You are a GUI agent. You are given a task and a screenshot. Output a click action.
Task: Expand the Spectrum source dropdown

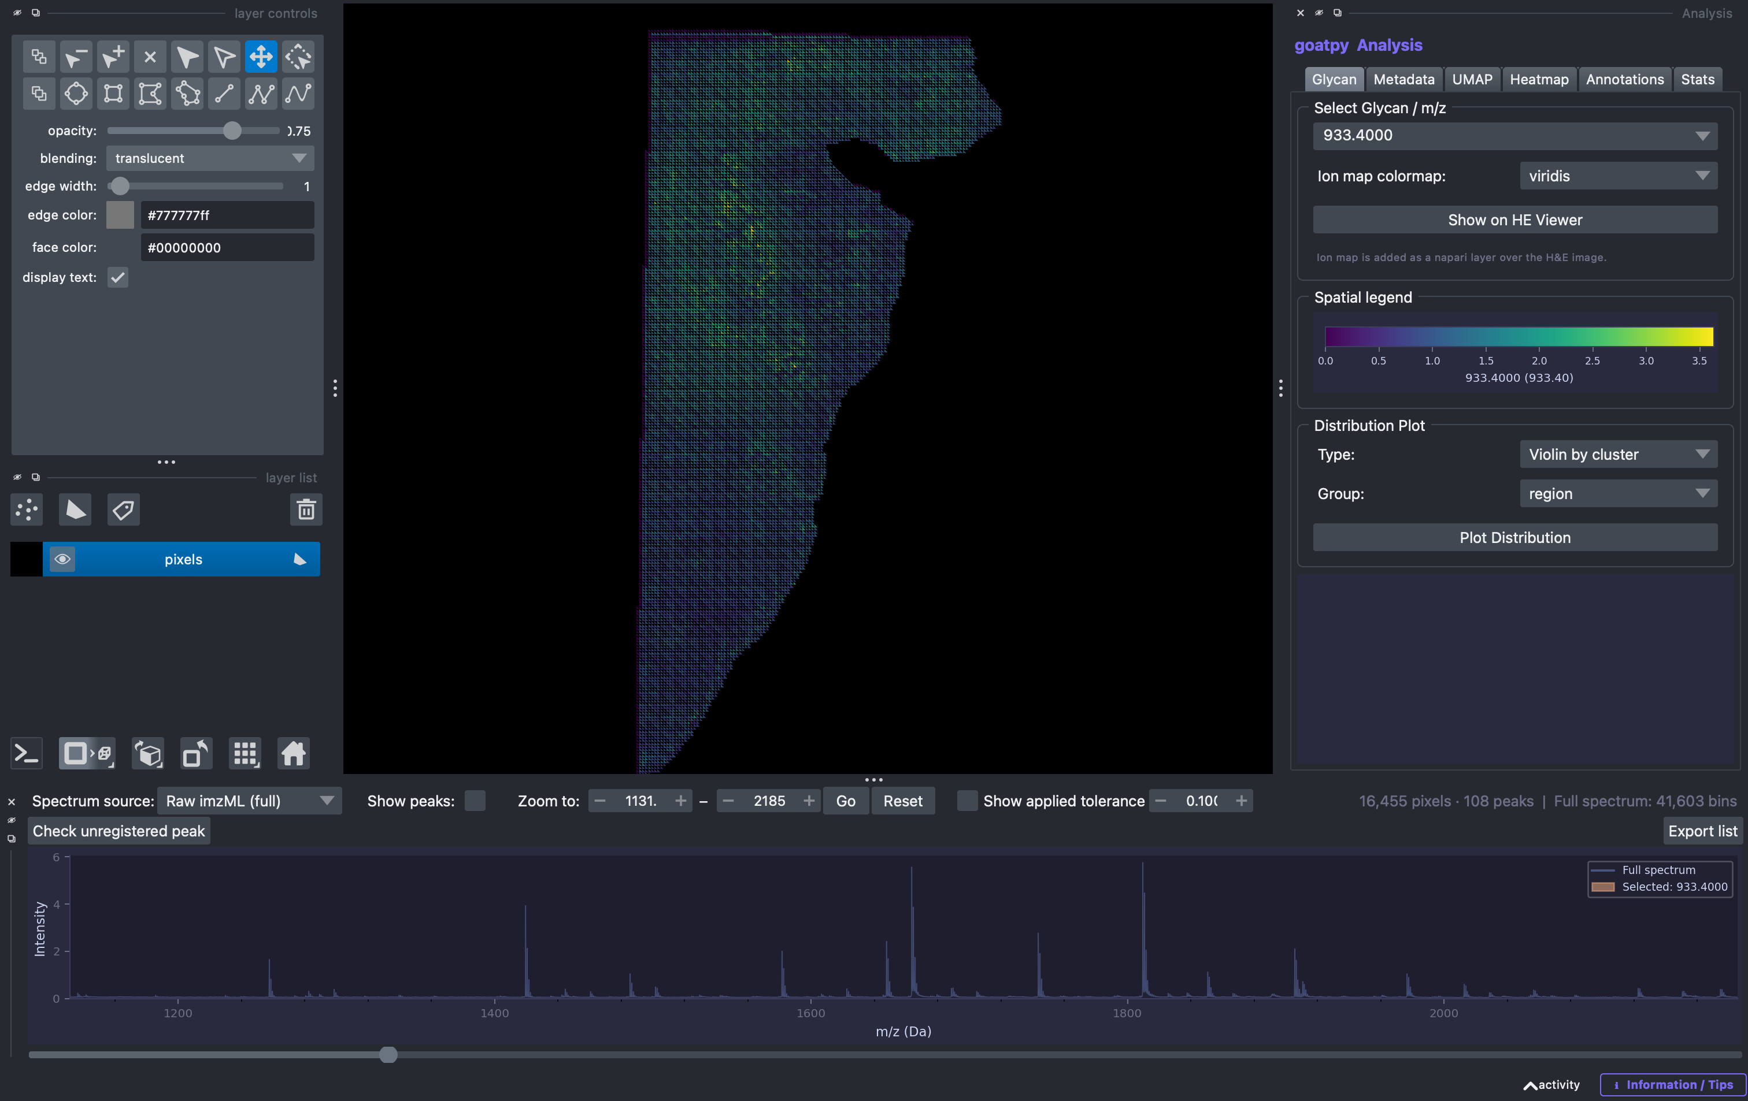click(249, 801)
